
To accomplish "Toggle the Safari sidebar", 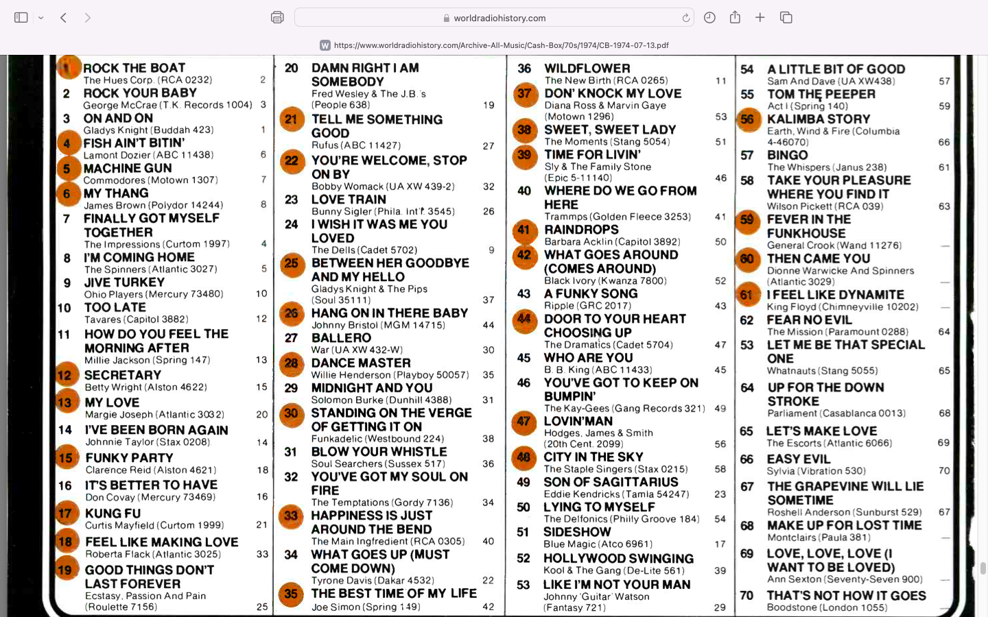I will point(21,18).
